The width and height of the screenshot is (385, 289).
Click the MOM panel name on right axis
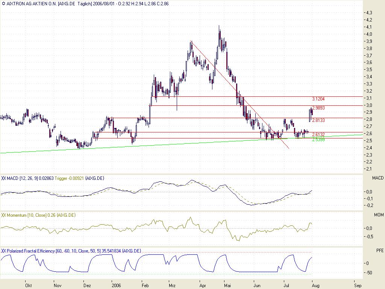(x=379, y=215)
